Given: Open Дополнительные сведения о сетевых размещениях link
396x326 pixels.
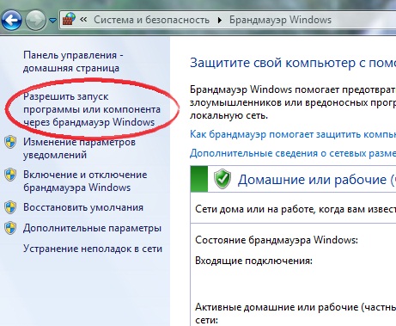Looking at the screenshot, I should 293,153.
